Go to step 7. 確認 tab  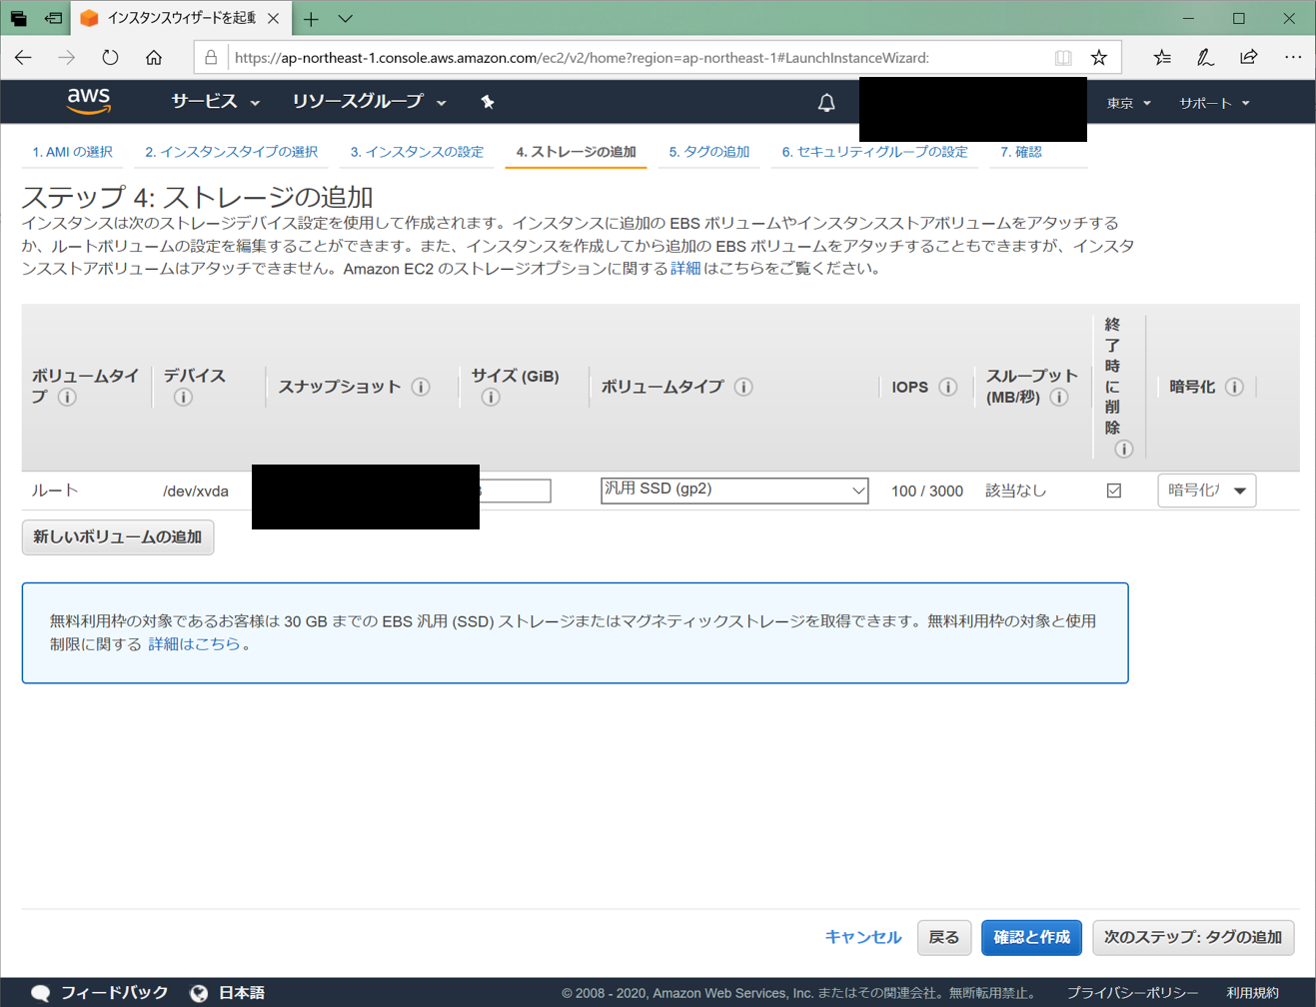coord(1021,152)
